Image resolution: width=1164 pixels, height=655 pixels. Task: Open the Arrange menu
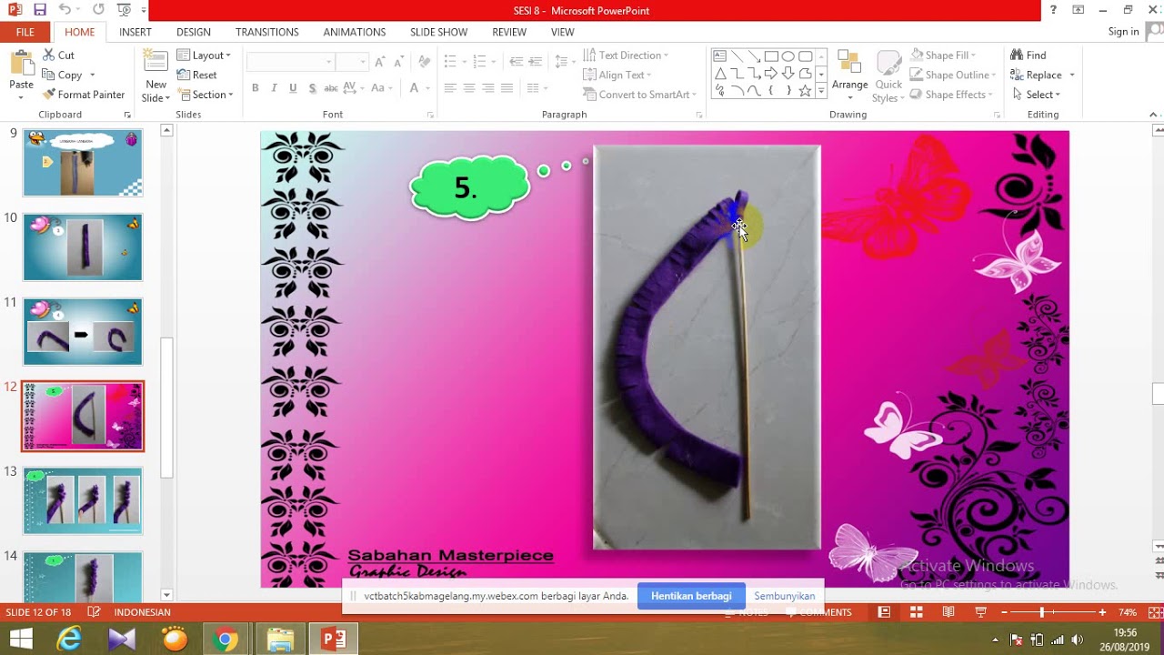click(849, 76)
